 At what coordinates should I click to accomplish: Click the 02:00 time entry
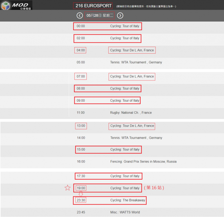click(x=81, y=38)
